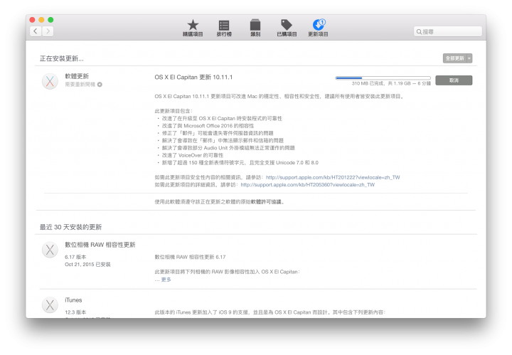The height and width of the screenshot is (355, 512).
Task: Open the software license agreement (軟體許可協議) link
Action: tap(266, 202)
